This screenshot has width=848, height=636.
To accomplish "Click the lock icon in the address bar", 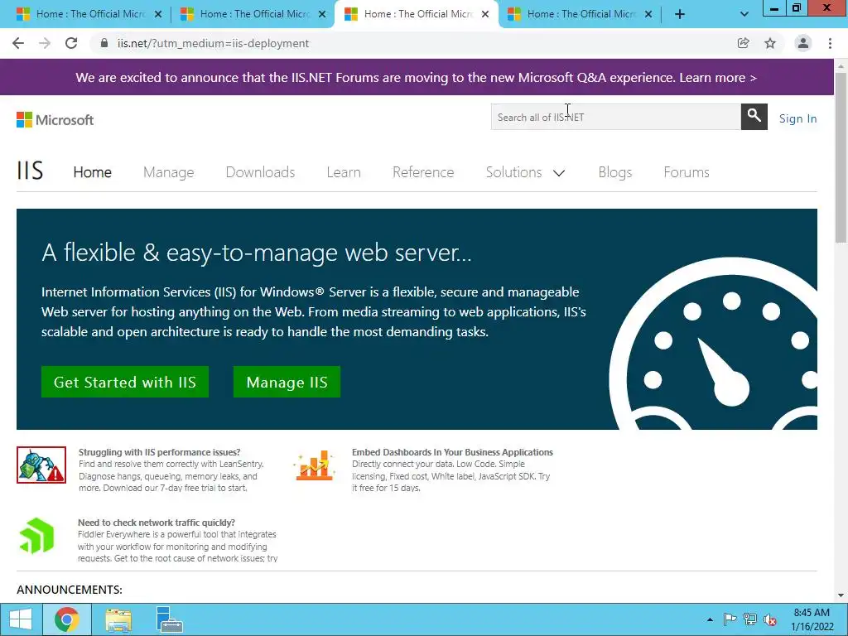I will (104, 43).
